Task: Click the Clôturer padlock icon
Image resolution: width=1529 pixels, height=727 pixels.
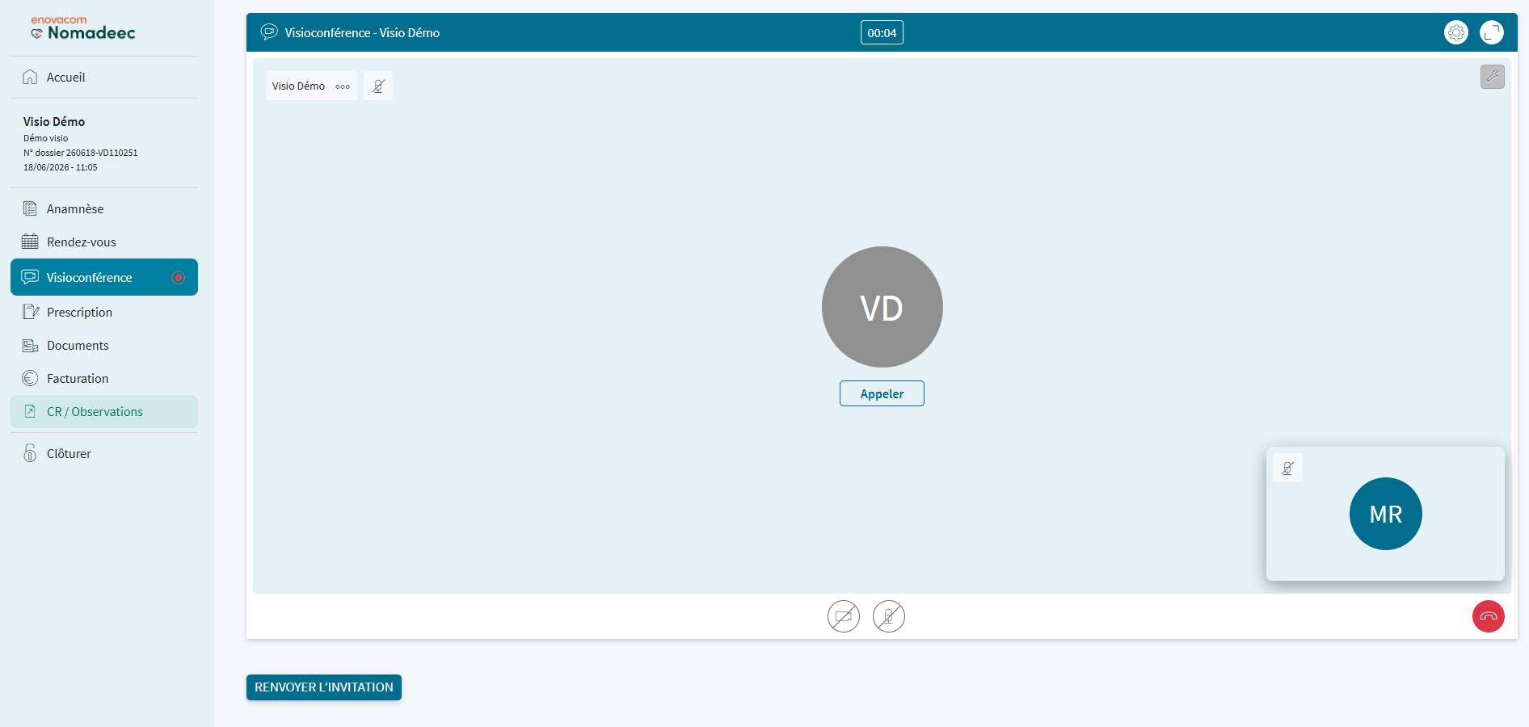Action: (x=30, y=453)
